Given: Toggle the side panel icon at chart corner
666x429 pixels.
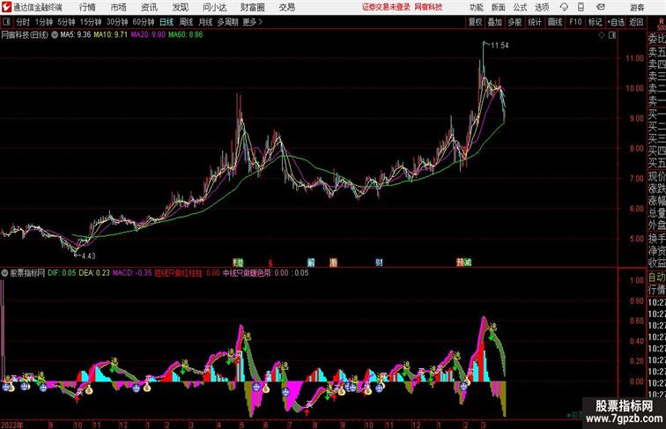Looking at the screenshot, I should [x=612, y=35].
